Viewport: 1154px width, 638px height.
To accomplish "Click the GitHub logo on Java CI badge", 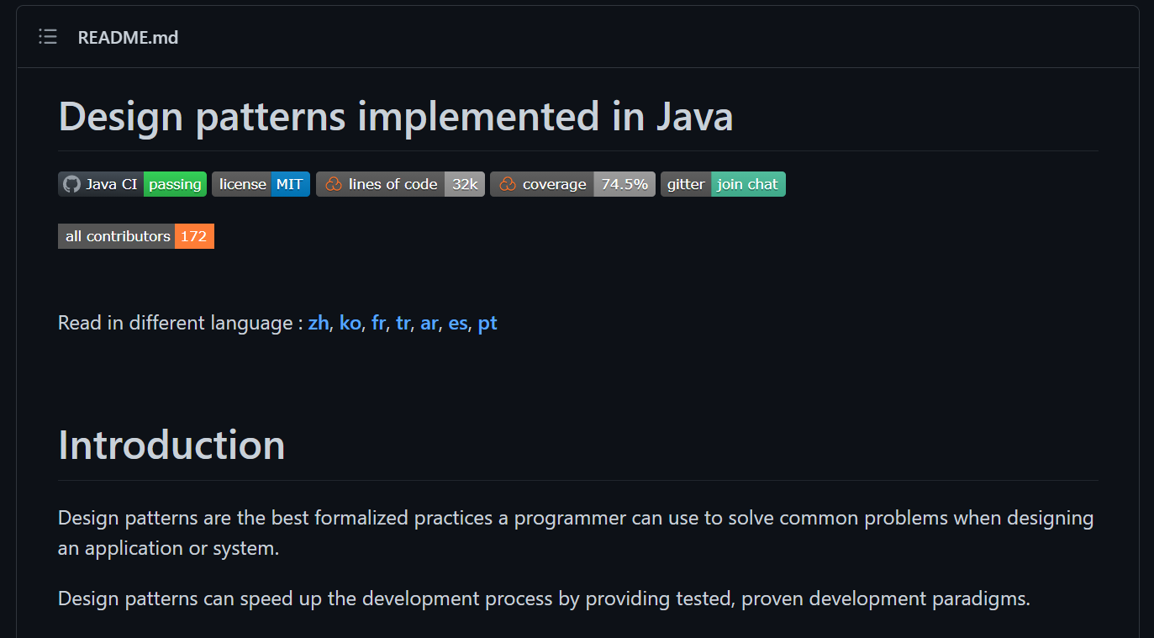I will (71, 184).
